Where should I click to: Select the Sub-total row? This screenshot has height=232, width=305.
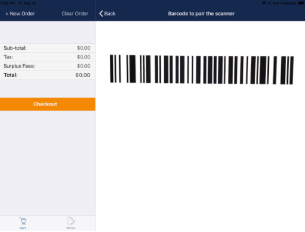(x=47, y=48)
